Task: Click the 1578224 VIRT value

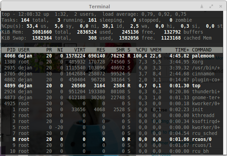Action: click(76, 56)
